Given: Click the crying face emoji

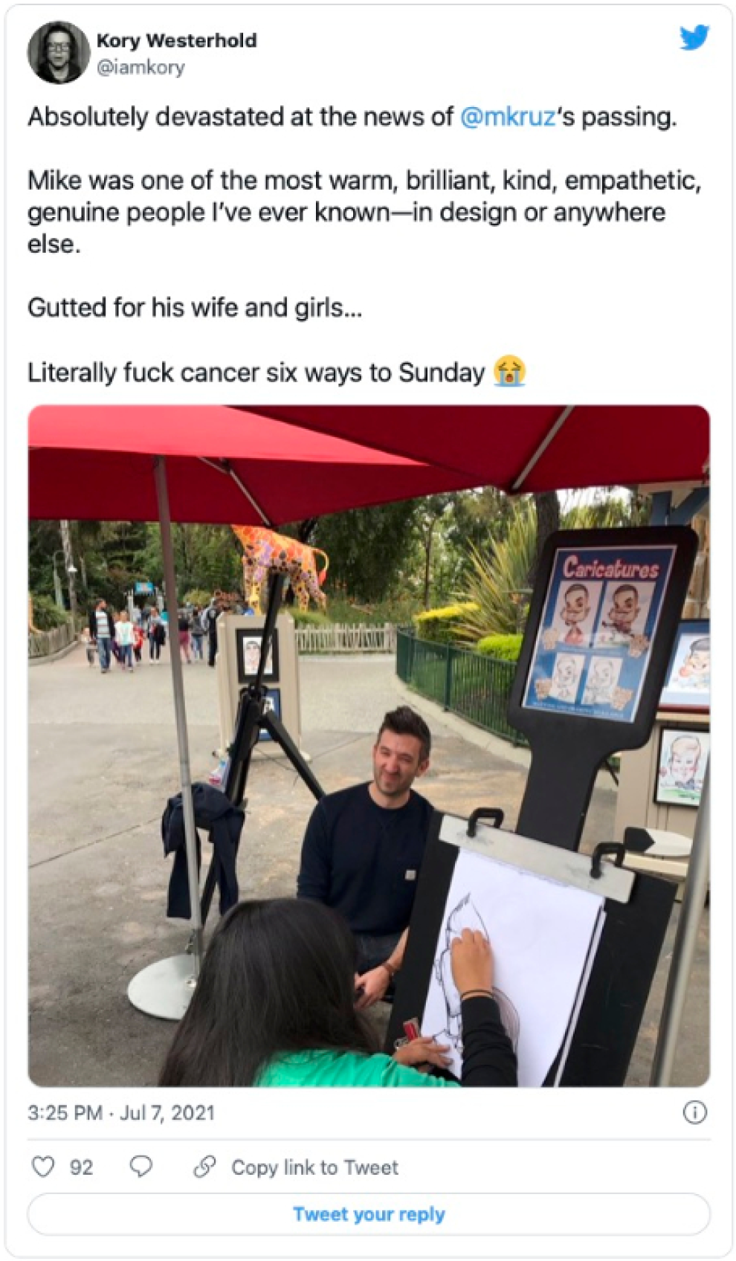Looking at the screenshot, I should point(509,371).
